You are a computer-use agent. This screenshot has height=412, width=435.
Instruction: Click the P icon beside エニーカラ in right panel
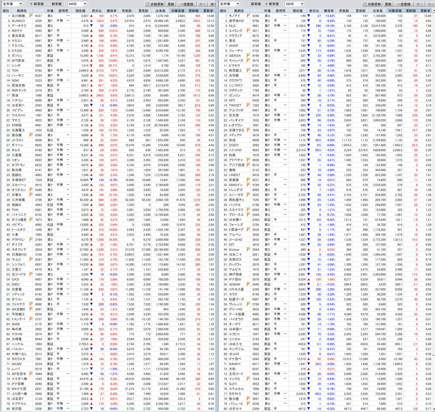[x=248, y=195]
